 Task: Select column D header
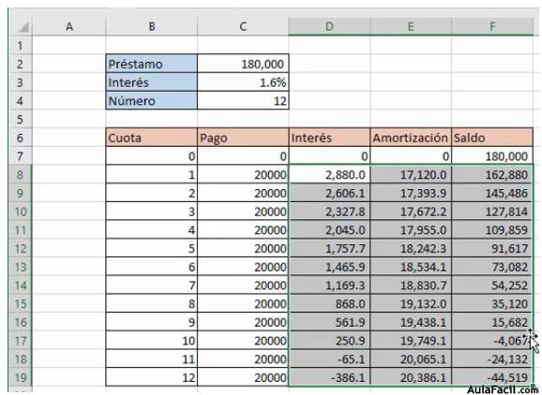[329, 26]
